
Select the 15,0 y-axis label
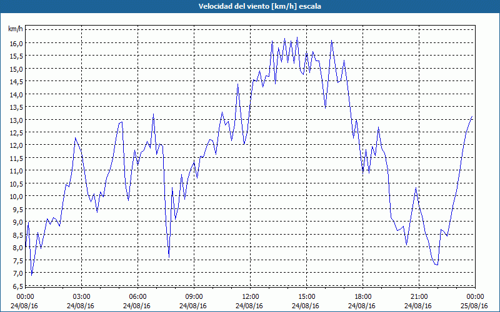[x=17, y=69]
